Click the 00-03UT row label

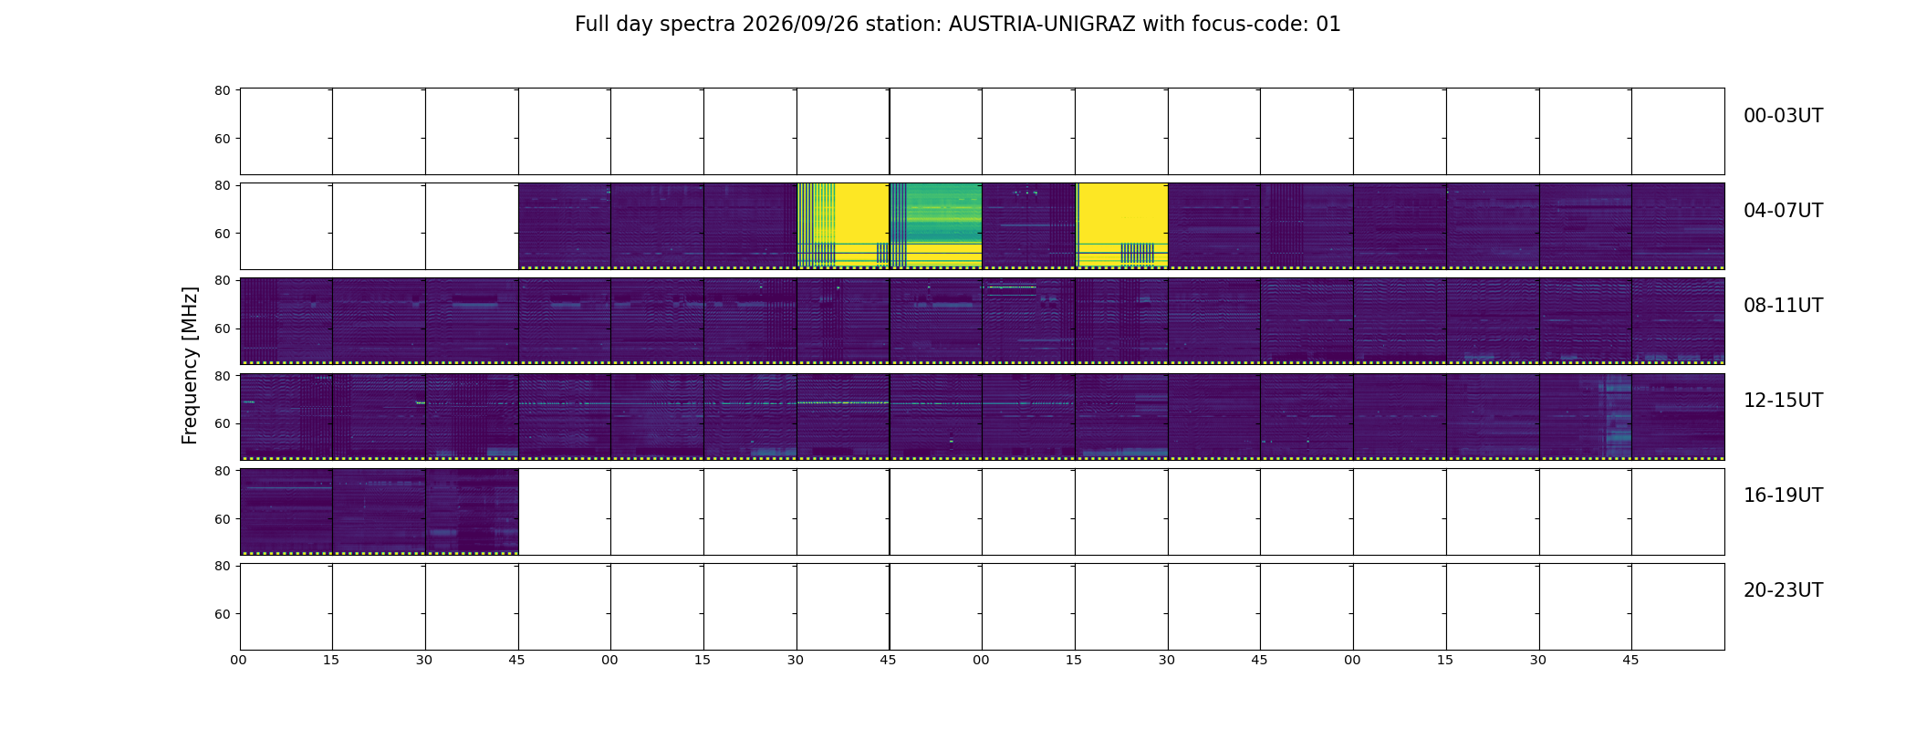(1783, 116)
